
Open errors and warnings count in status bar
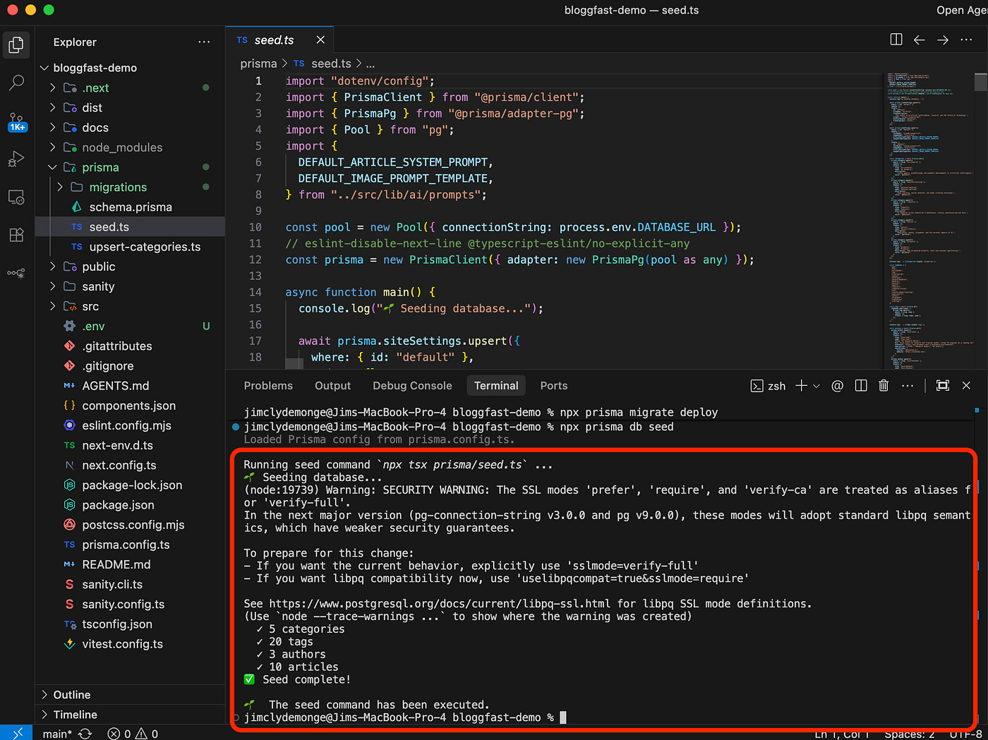tap(133, 734)
